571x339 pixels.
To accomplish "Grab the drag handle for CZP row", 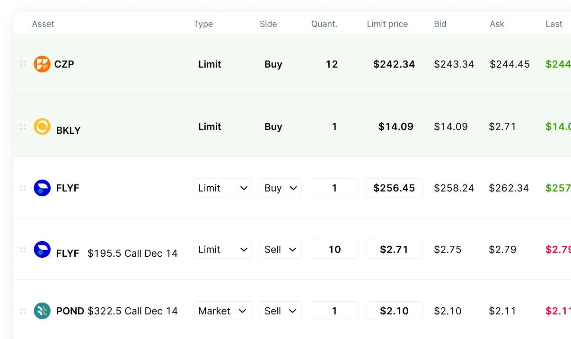I will pos(23,64).
